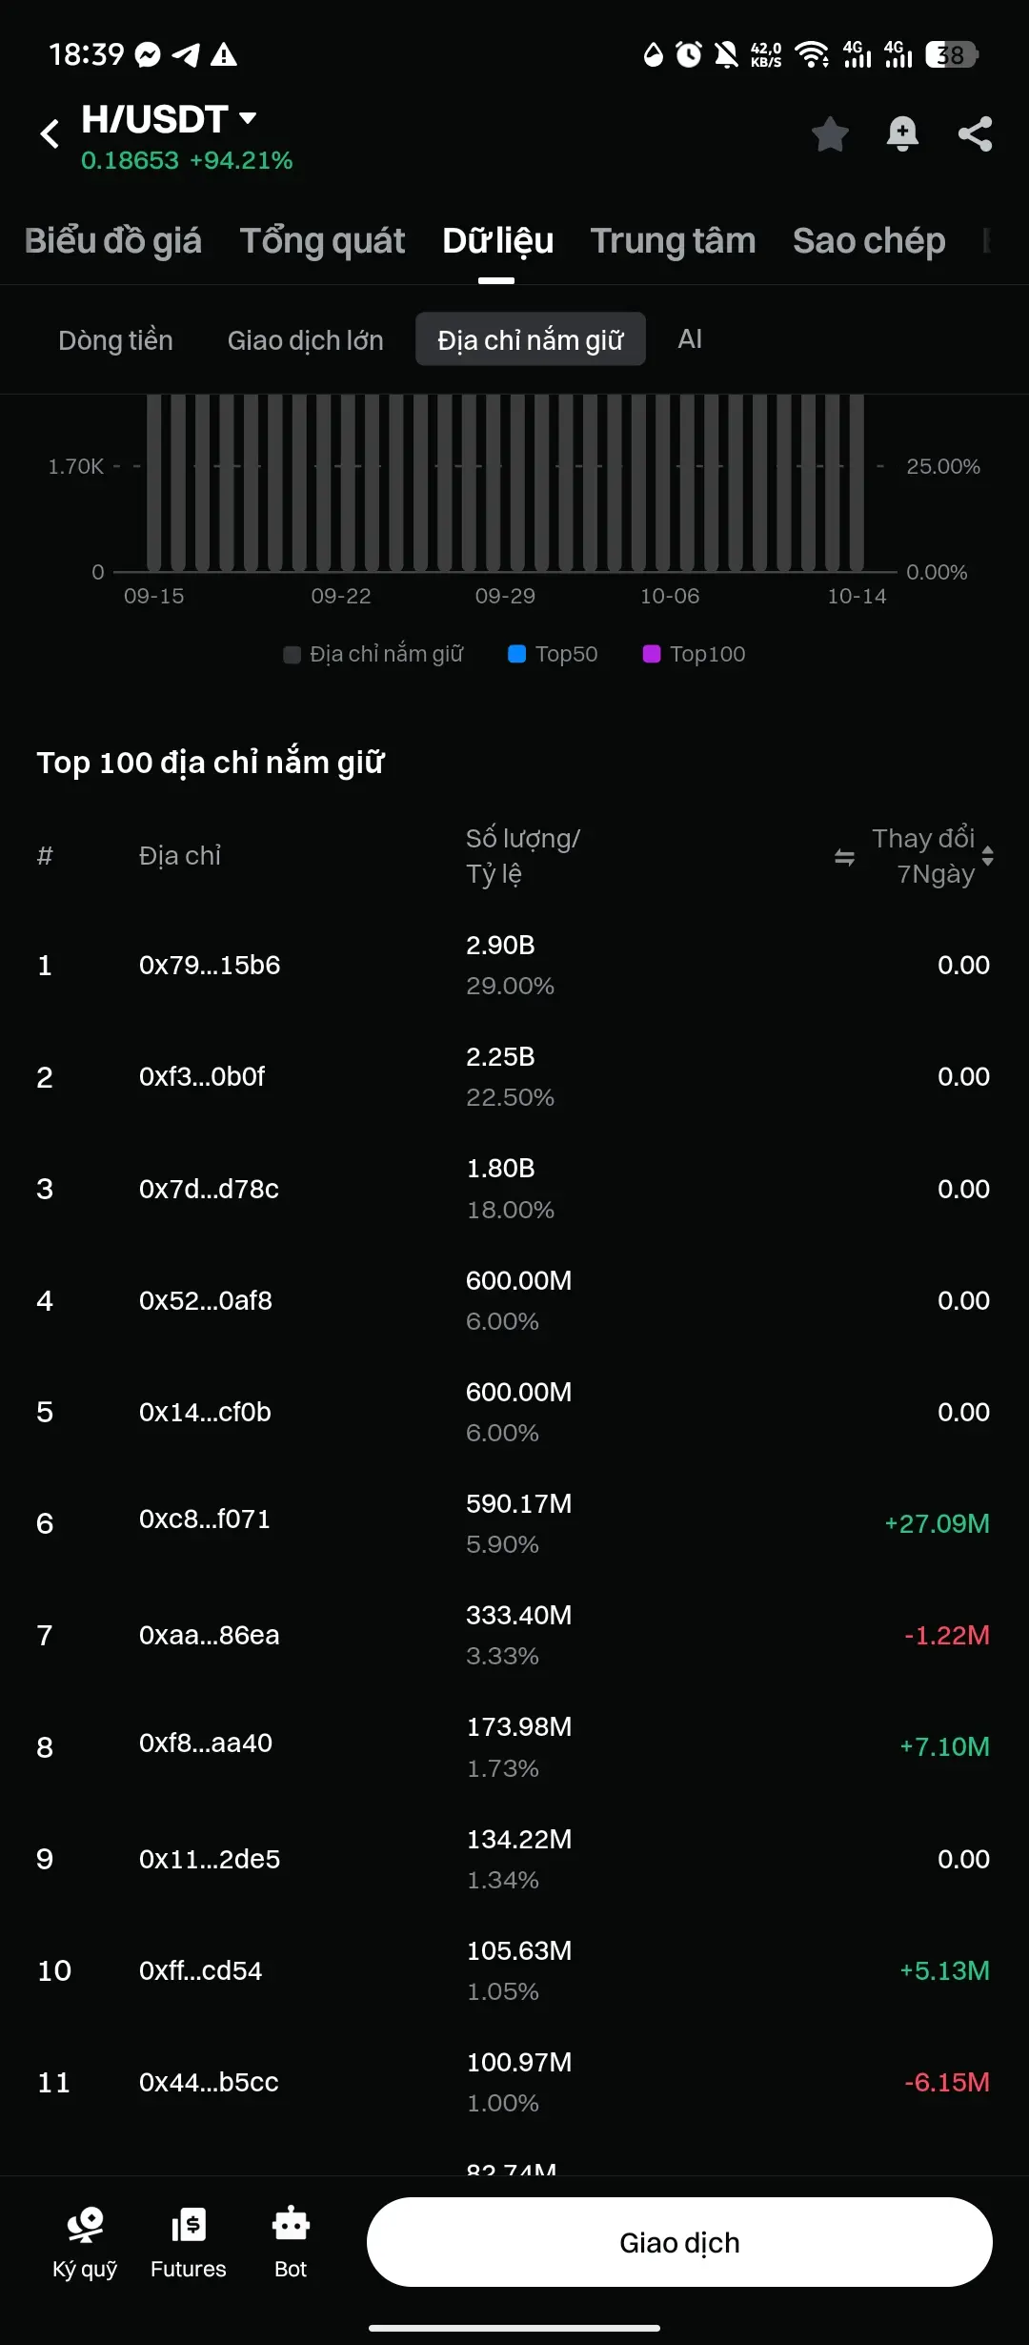Image resolution: width=1029 pixels, height=2345 pixels.
Task: Switch to Tổng quát tab
Action: click(322, 240)
